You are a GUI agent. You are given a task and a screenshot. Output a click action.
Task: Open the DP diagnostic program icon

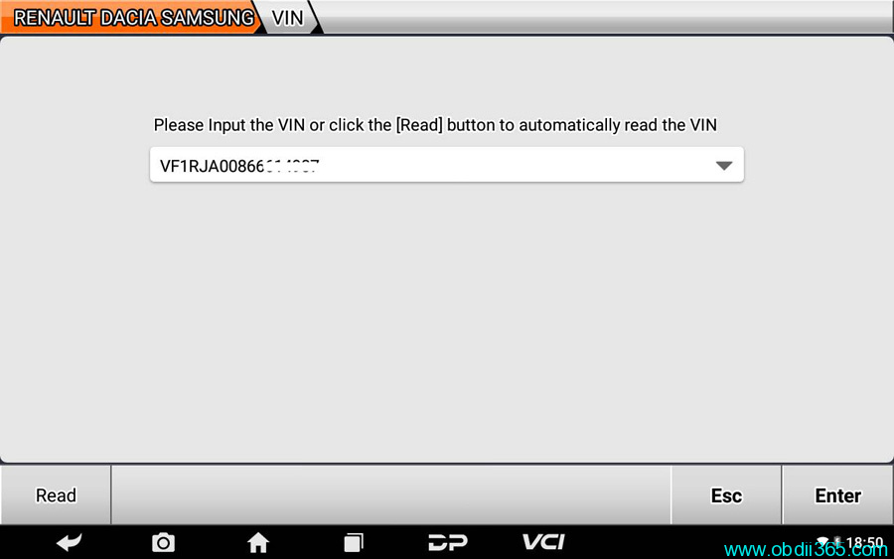pos(448,542)
